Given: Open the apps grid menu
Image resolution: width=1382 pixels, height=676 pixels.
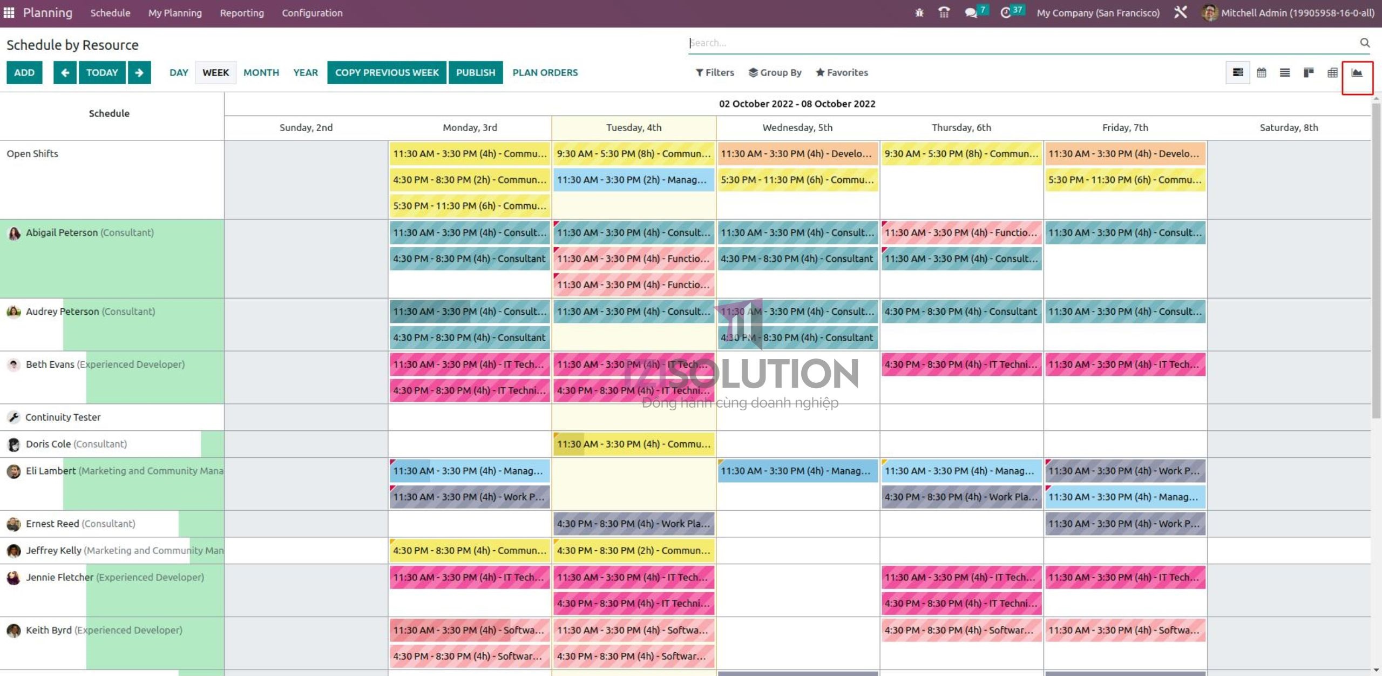Looking at the screenshot, I should click(9, 12).
